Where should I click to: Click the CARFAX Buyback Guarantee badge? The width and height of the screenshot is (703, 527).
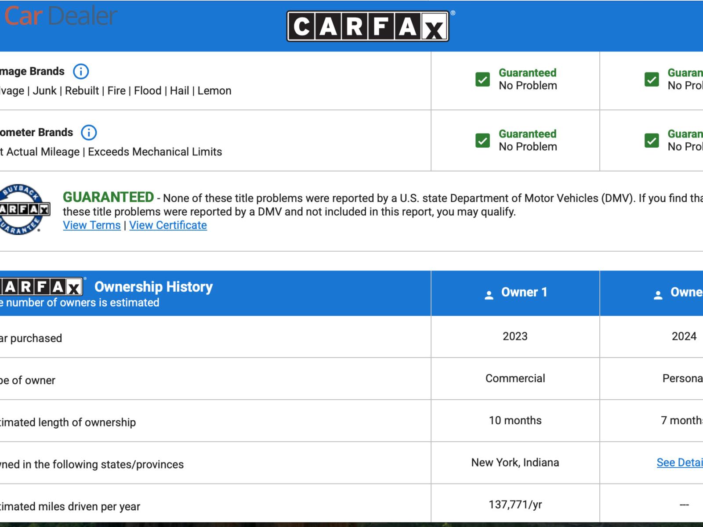(22, 209)
